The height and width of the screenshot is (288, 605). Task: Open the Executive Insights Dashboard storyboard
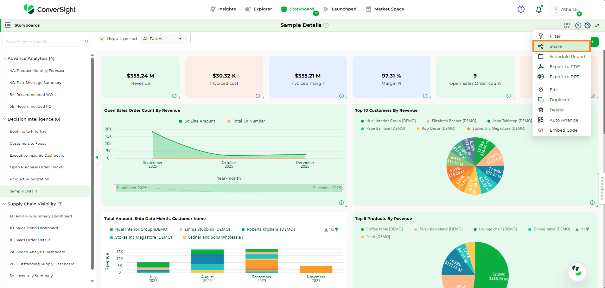[37, 155]
